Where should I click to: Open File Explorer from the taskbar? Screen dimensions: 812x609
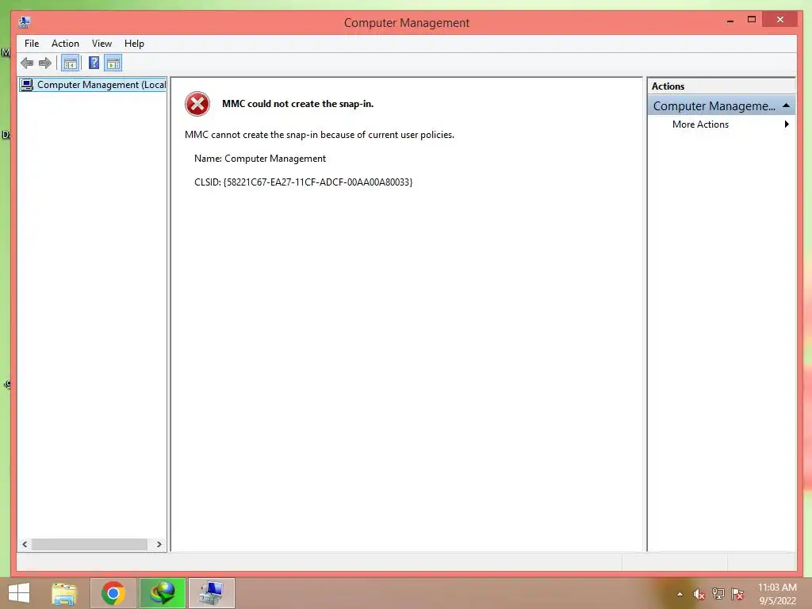[x=64, y=593]
